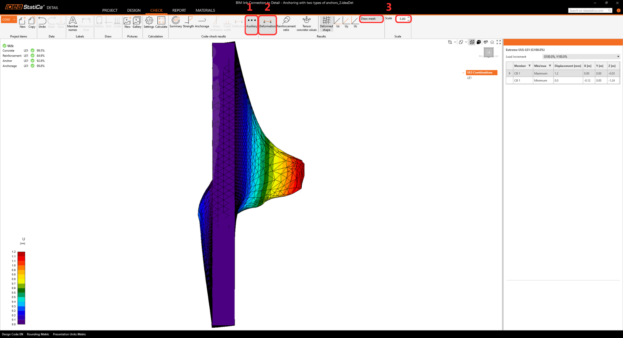Click the Auxiliary results icon
623x338 pixels.
point(251,23)
